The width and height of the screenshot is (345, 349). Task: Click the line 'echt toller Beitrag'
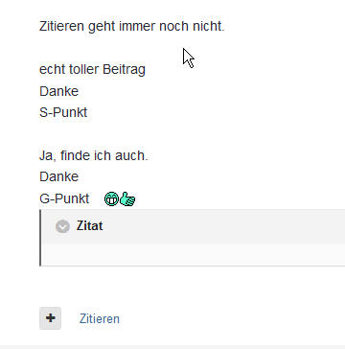[x=92, y=69]
